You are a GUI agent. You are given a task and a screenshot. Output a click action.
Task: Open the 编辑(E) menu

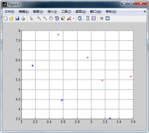tap(24, 12)
